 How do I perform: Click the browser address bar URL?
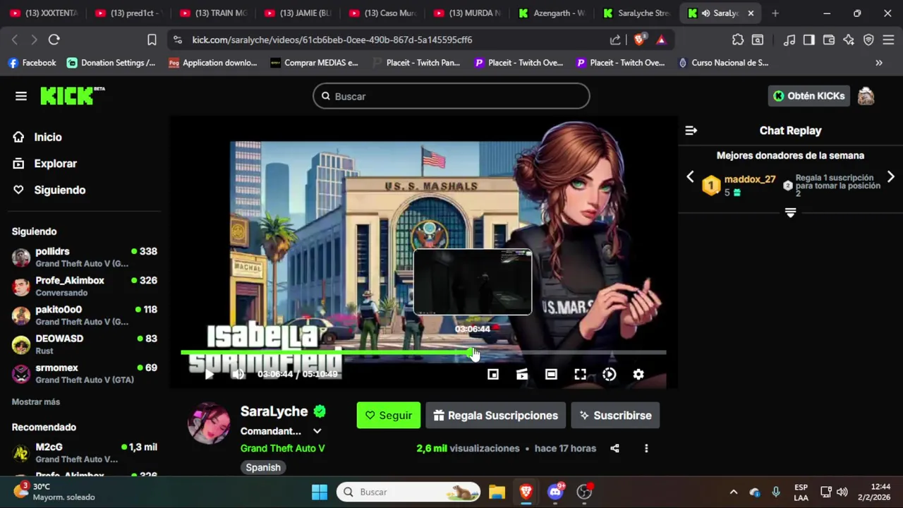pos(332,40)
